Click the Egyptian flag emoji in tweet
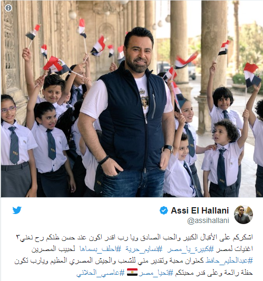Viewport: 263px width, 281px height. (x=132, y=272)
